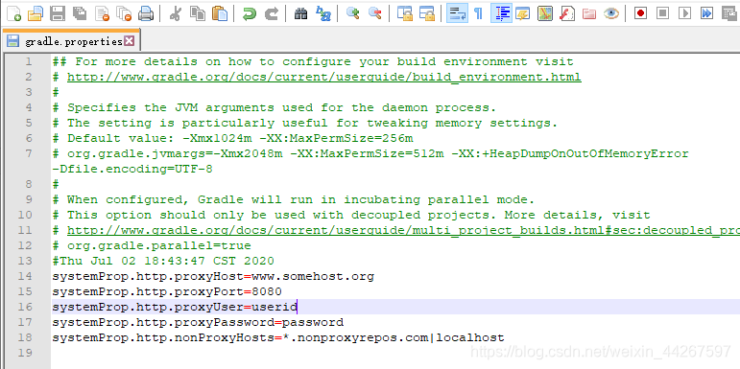Click the timestamp comment Thu Jul 02
Viewport: 740px width, 369px height.
(163, 261)
